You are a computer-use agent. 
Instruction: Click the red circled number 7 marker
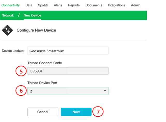pyautogui.click(x=98, y=112)
